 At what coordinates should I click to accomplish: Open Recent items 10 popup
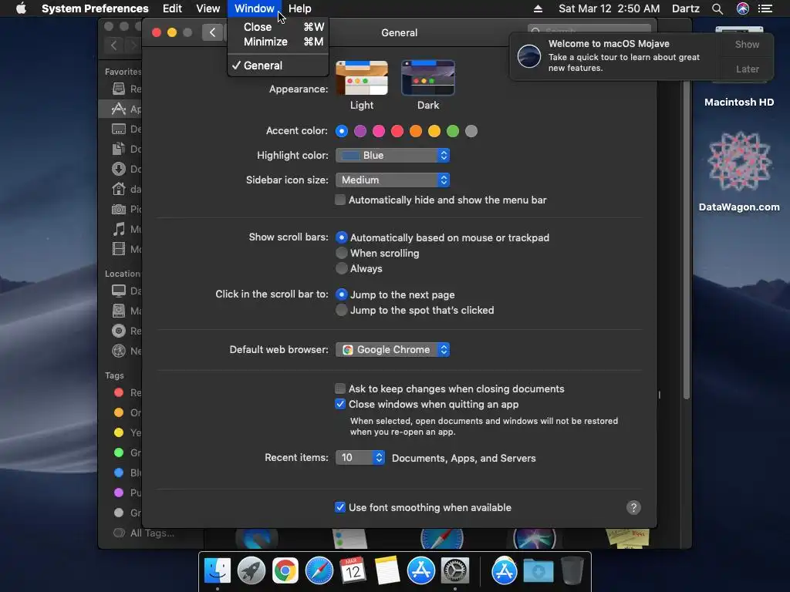[x=360, y=458]
